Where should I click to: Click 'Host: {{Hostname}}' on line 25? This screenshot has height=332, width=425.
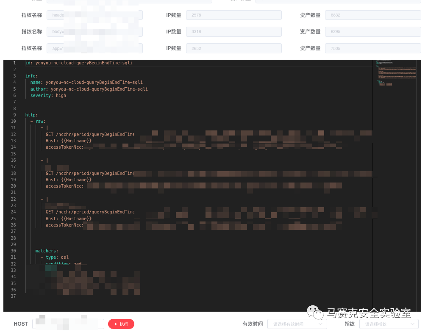[69, 219]
